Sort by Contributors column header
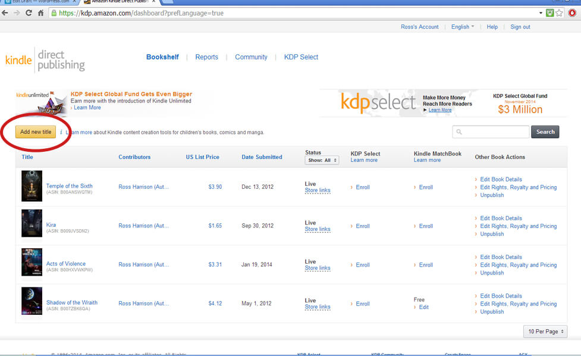 click(134, 157)
